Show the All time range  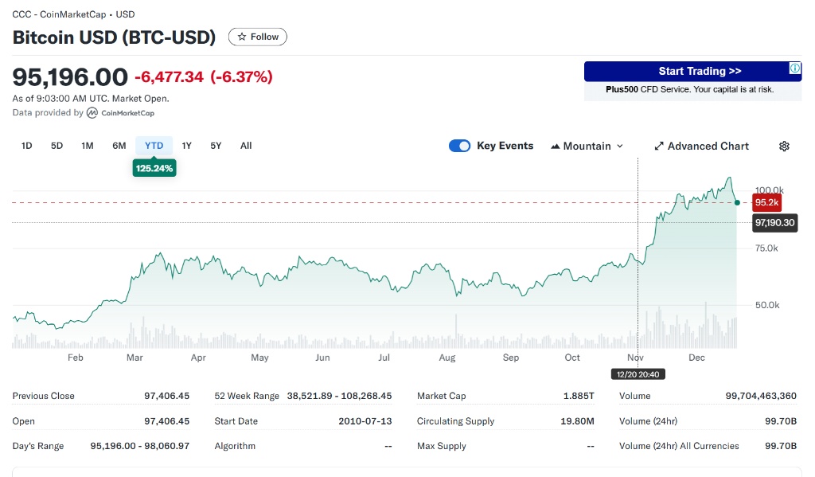coord(246,146)
